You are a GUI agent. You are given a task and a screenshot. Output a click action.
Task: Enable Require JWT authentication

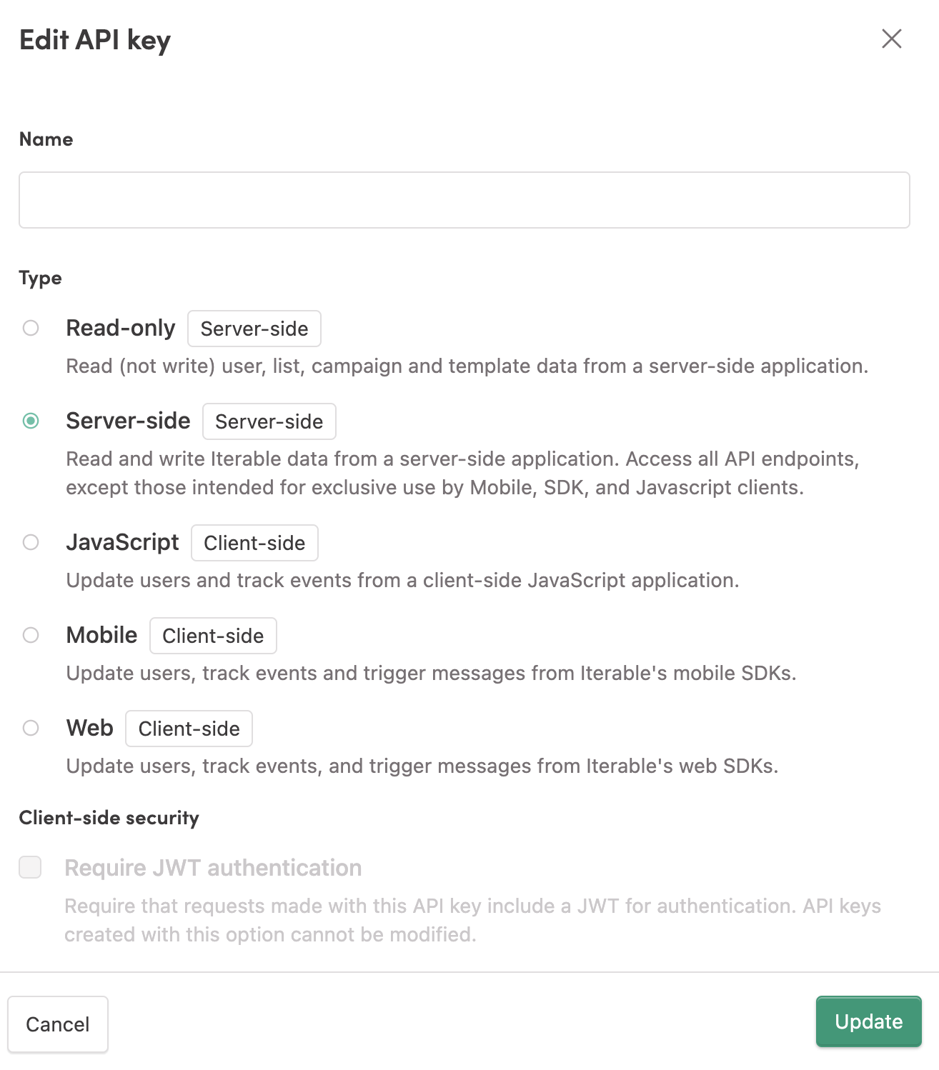point(30,867)
